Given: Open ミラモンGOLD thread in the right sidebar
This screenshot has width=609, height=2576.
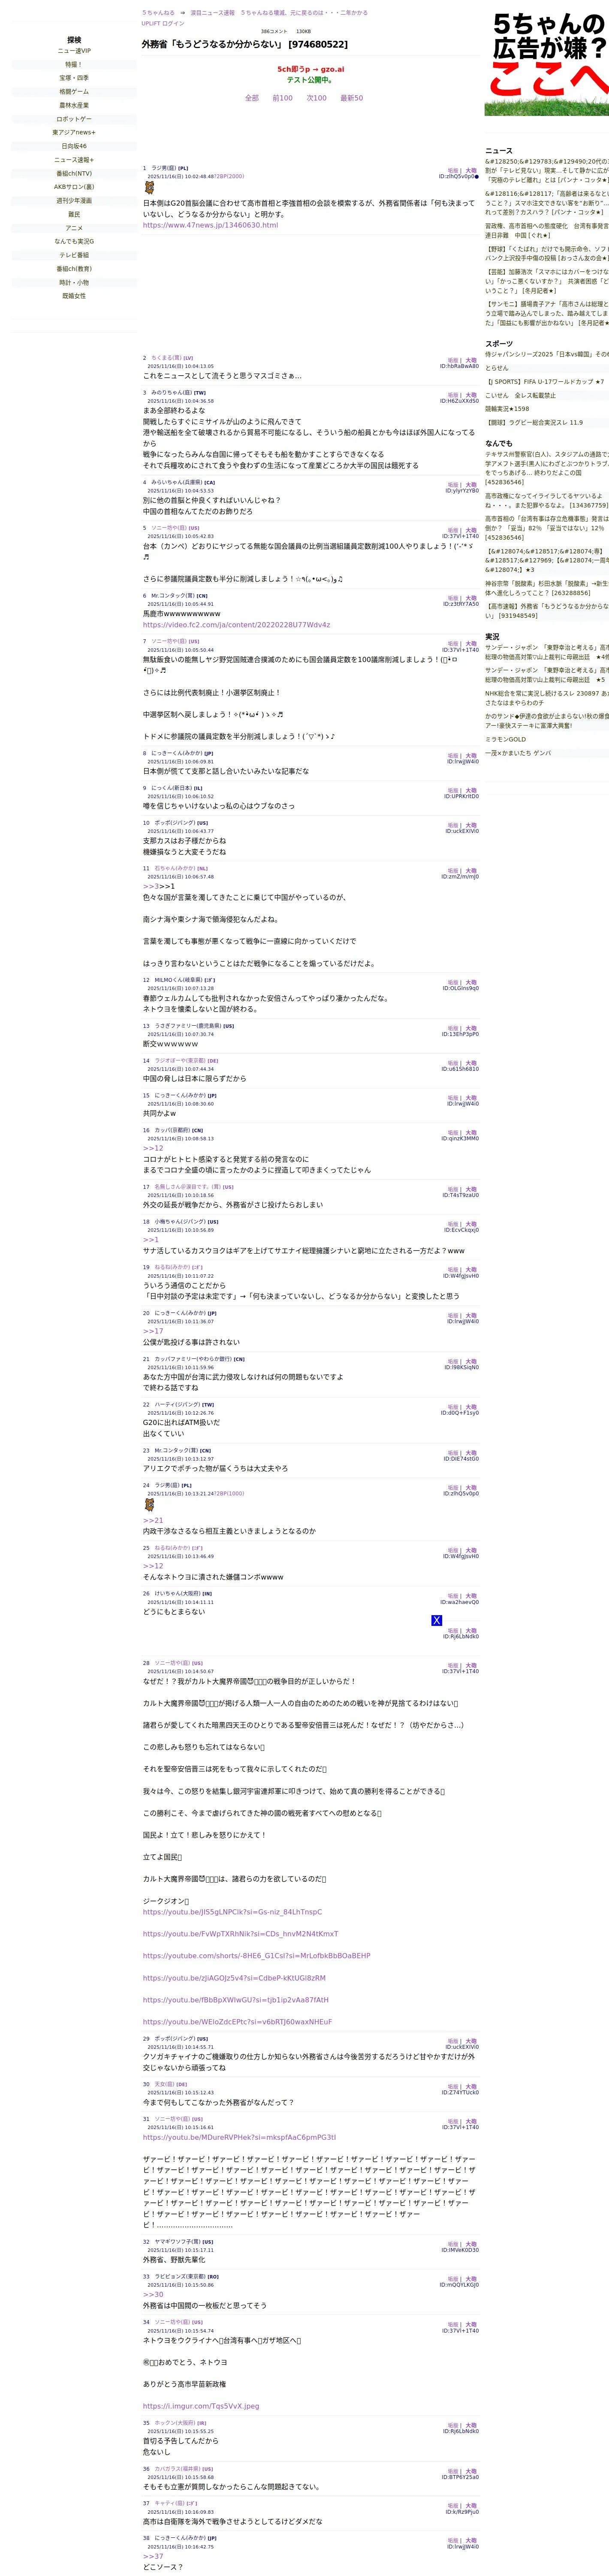Looking at the screenshot, I should pos(505,739).
